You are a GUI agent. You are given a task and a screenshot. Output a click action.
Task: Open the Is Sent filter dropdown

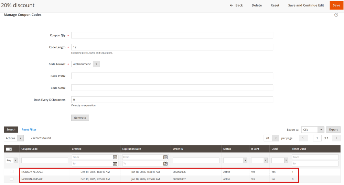tap(259, 160)
